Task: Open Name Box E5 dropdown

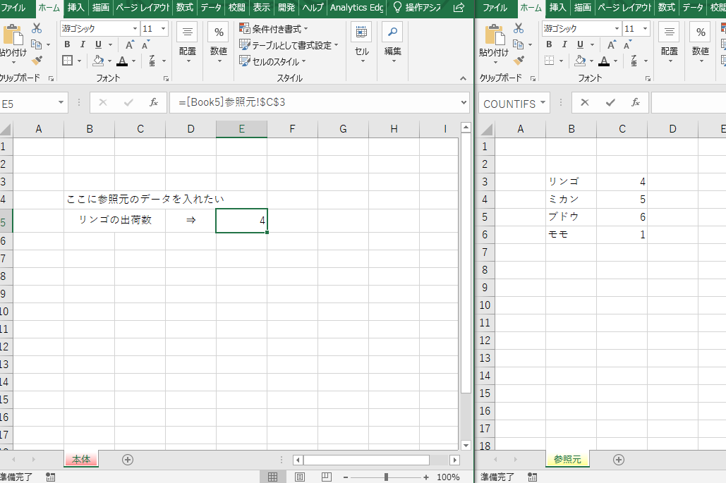Action: pyautogui.click(x=61, y=102)
